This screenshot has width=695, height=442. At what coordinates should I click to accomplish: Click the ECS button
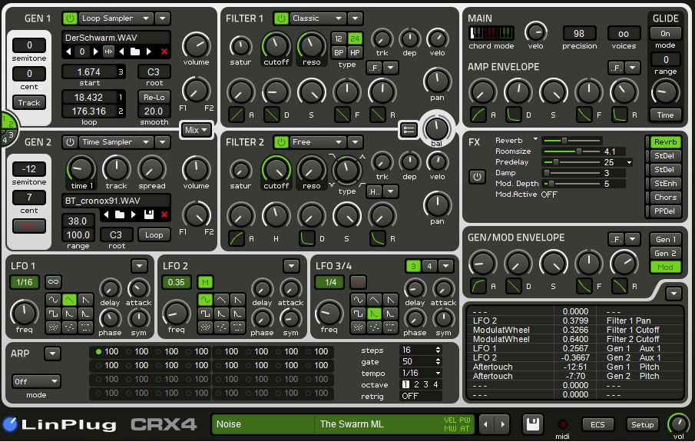click(x=597, y=424)
